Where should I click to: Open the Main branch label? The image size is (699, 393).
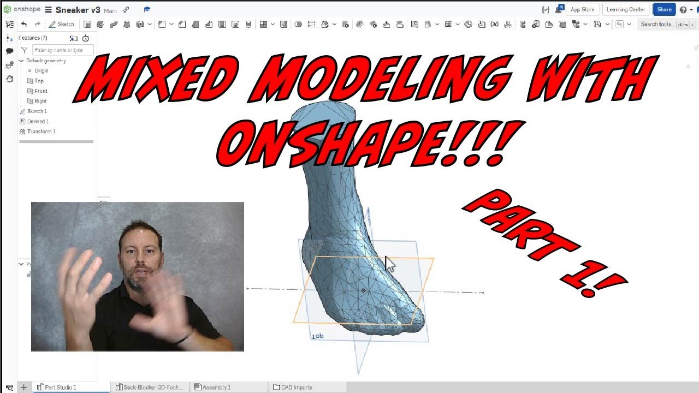pyautogui.click(x=110, y=10)
